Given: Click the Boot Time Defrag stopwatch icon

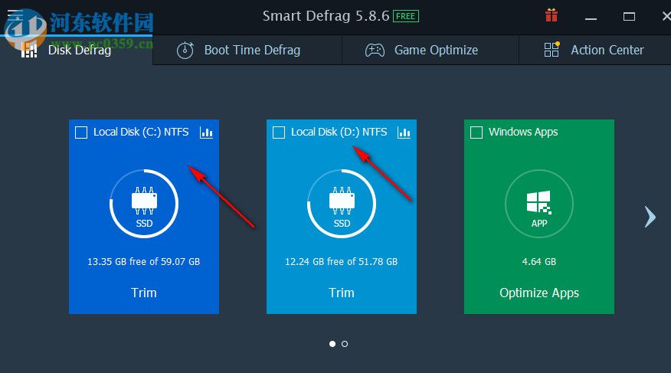Looking at the screenshot, I should [185, 50].
